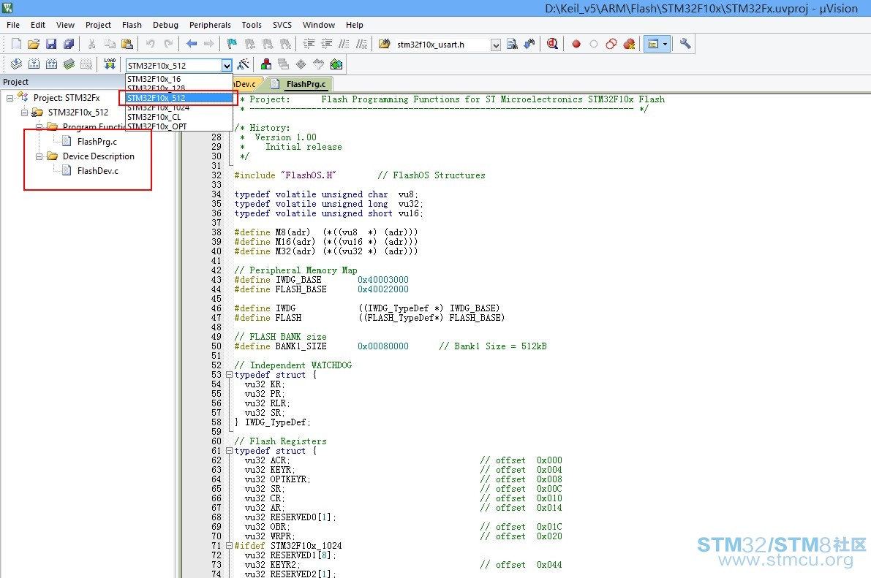
Task: Indent the selected text lines icon
Action: (x=309, y=44)
